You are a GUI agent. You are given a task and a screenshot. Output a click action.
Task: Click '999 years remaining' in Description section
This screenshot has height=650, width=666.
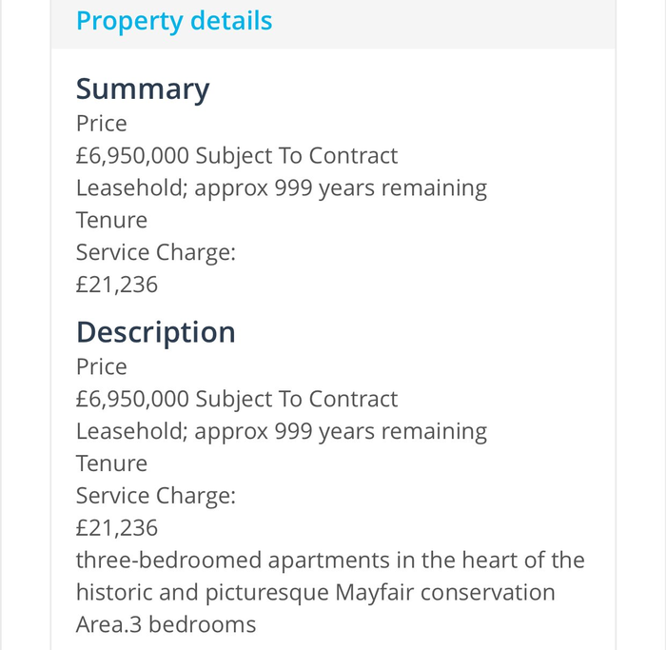[381, 431]
